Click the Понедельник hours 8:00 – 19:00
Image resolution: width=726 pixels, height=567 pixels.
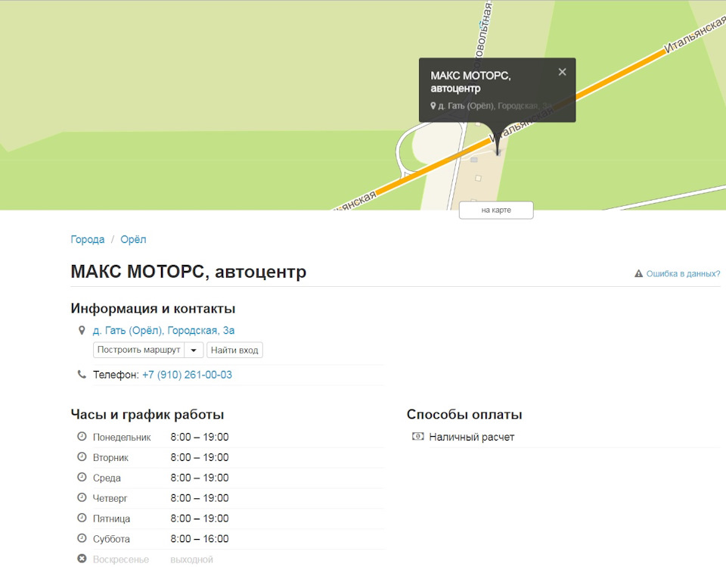(x=200, y=437)
